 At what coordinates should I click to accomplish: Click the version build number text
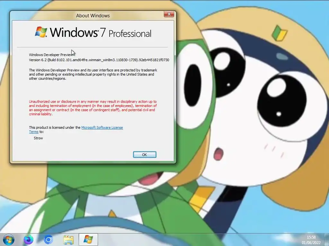[x=99, y=60]
